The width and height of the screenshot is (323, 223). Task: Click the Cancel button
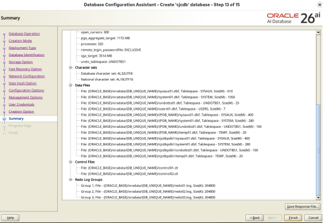[313, 218]
